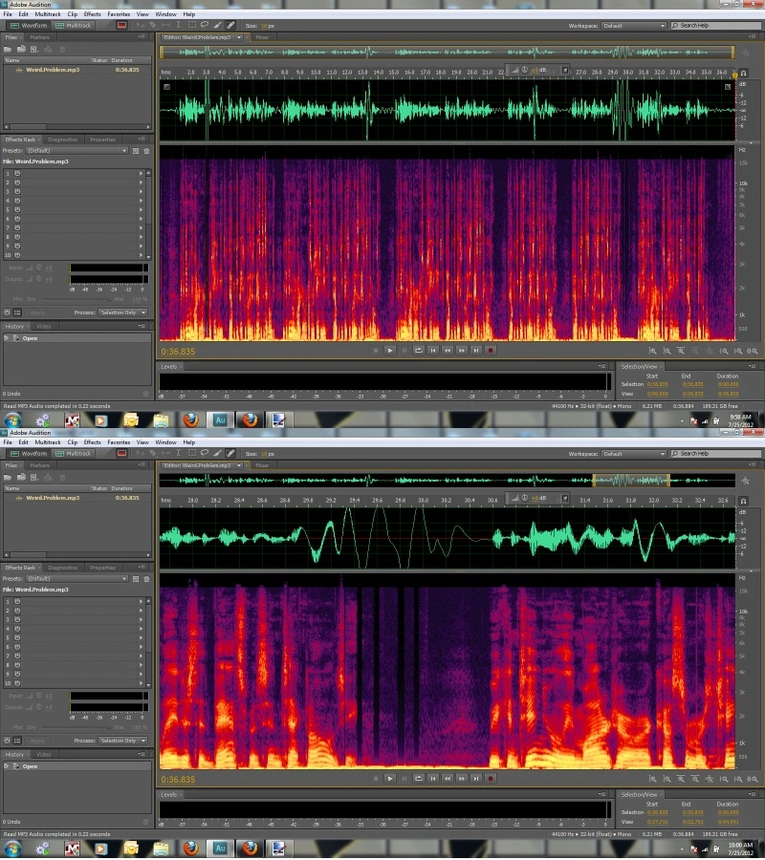765x860 pixels.
Task: Click the Apply button in the lower Effects Rack
Action: pos(37,741)
